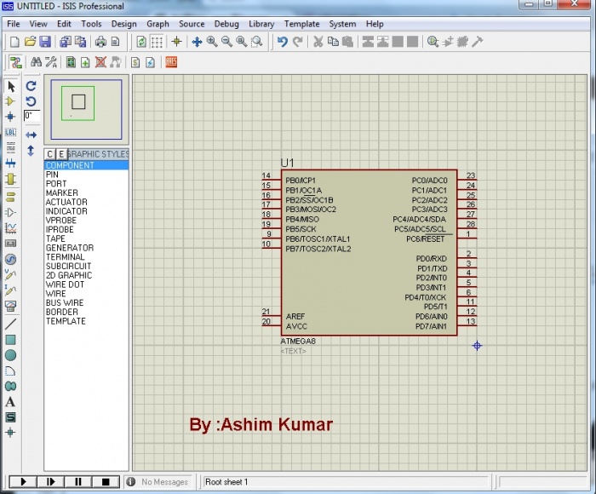Toggle the grid display icon
Viewport: 596px width, 494px height.
[x=158, y=42]
